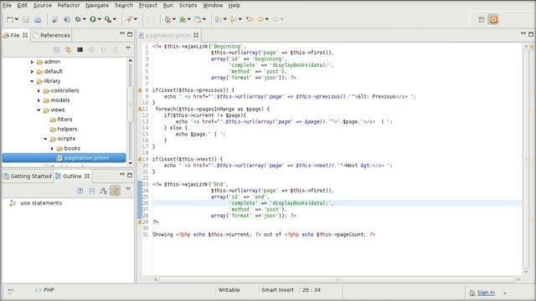Collapse the views folder
The image size is (536, 301).
point(39,110)
